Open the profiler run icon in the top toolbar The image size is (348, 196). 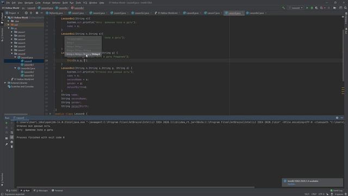pos(321,8)
